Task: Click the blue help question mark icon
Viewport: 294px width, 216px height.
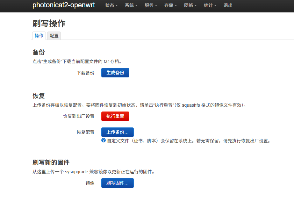Action: pyautogui.click(x=104, y=140)
